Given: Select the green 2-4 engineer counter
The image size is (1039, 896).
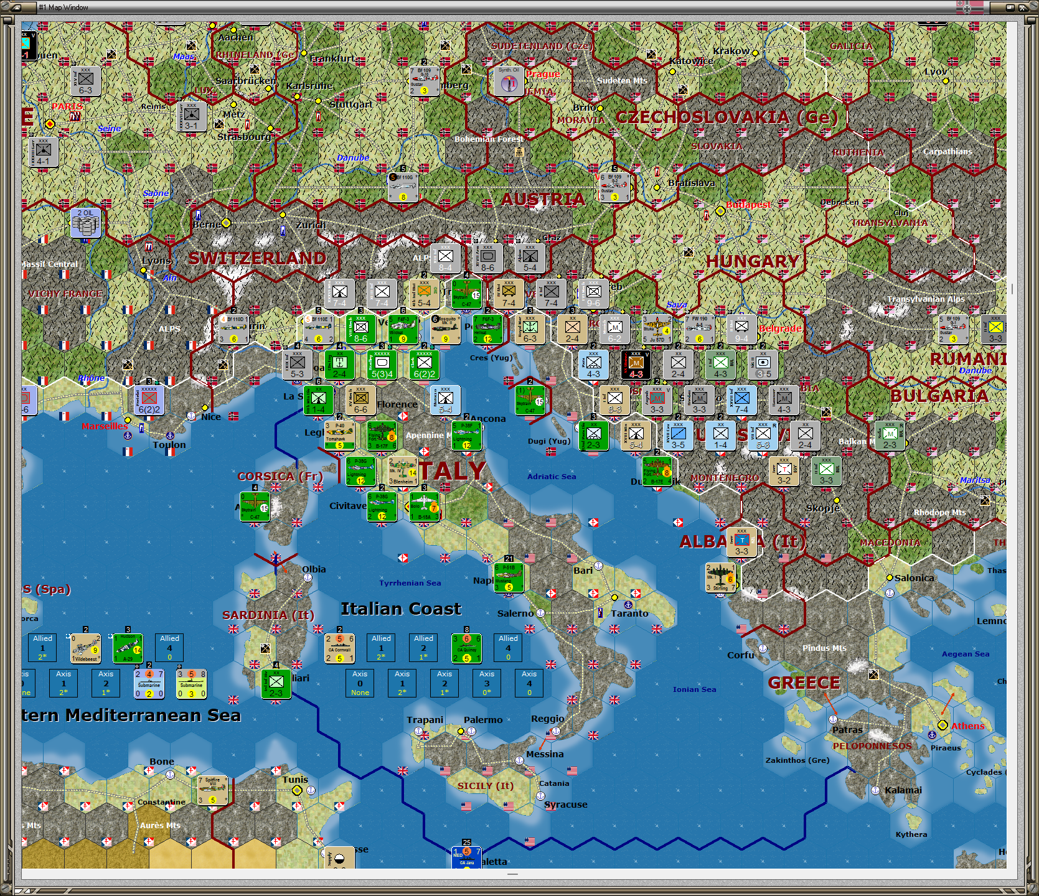Looking at the screenshot, I should [339, 365].
